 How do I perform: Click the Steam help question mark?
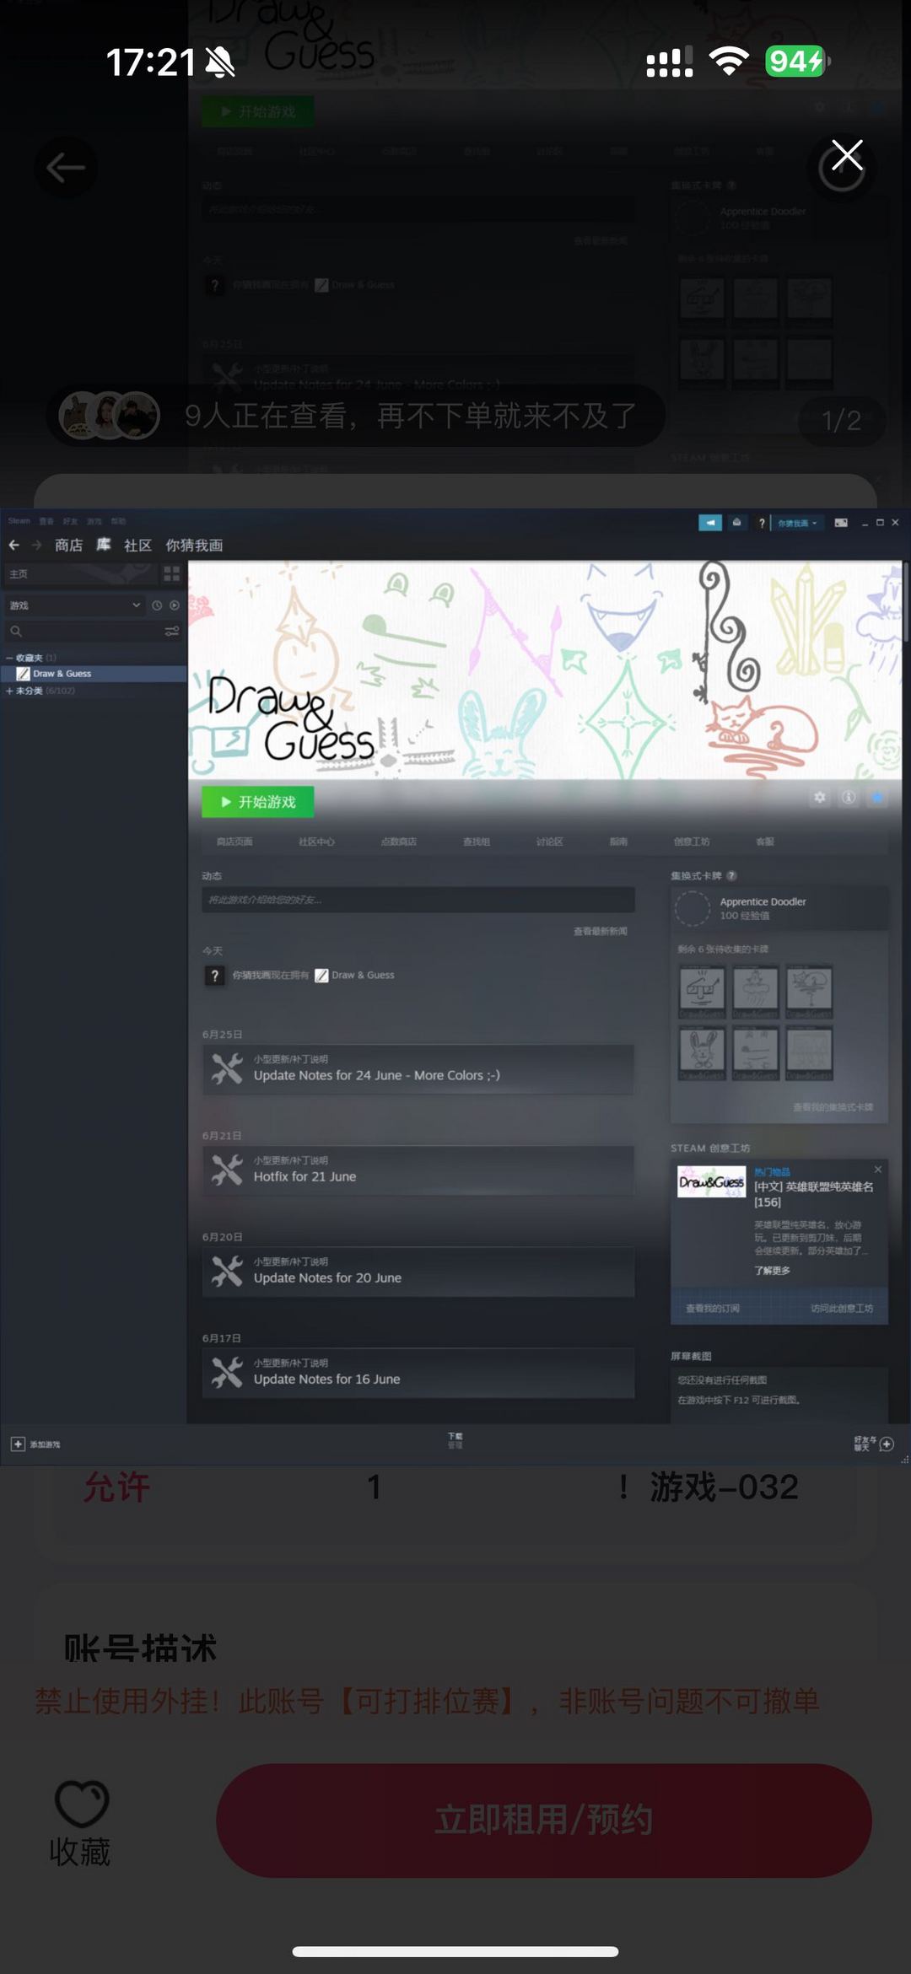[x=762, y=523]
